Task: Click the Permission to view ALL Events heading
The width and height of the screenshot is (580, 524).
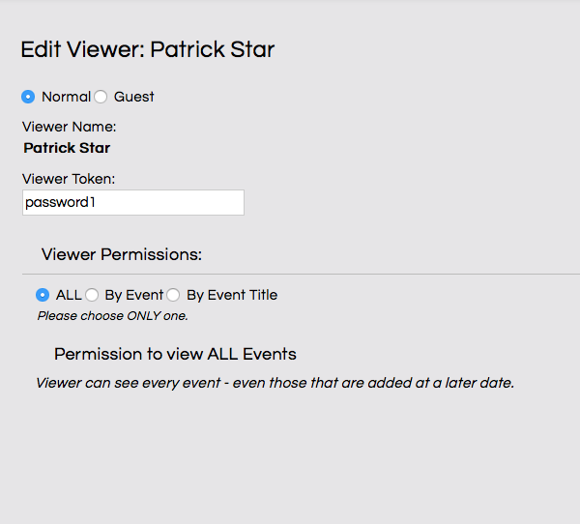Action: coord(175,353)
